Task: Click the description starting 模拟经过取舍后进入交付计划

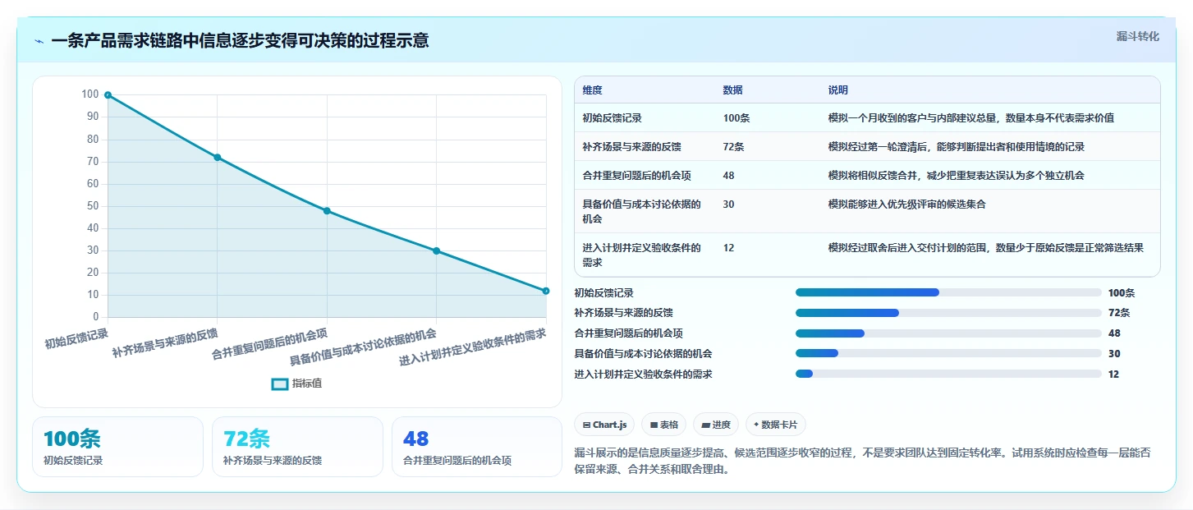Action: [986, 248]
